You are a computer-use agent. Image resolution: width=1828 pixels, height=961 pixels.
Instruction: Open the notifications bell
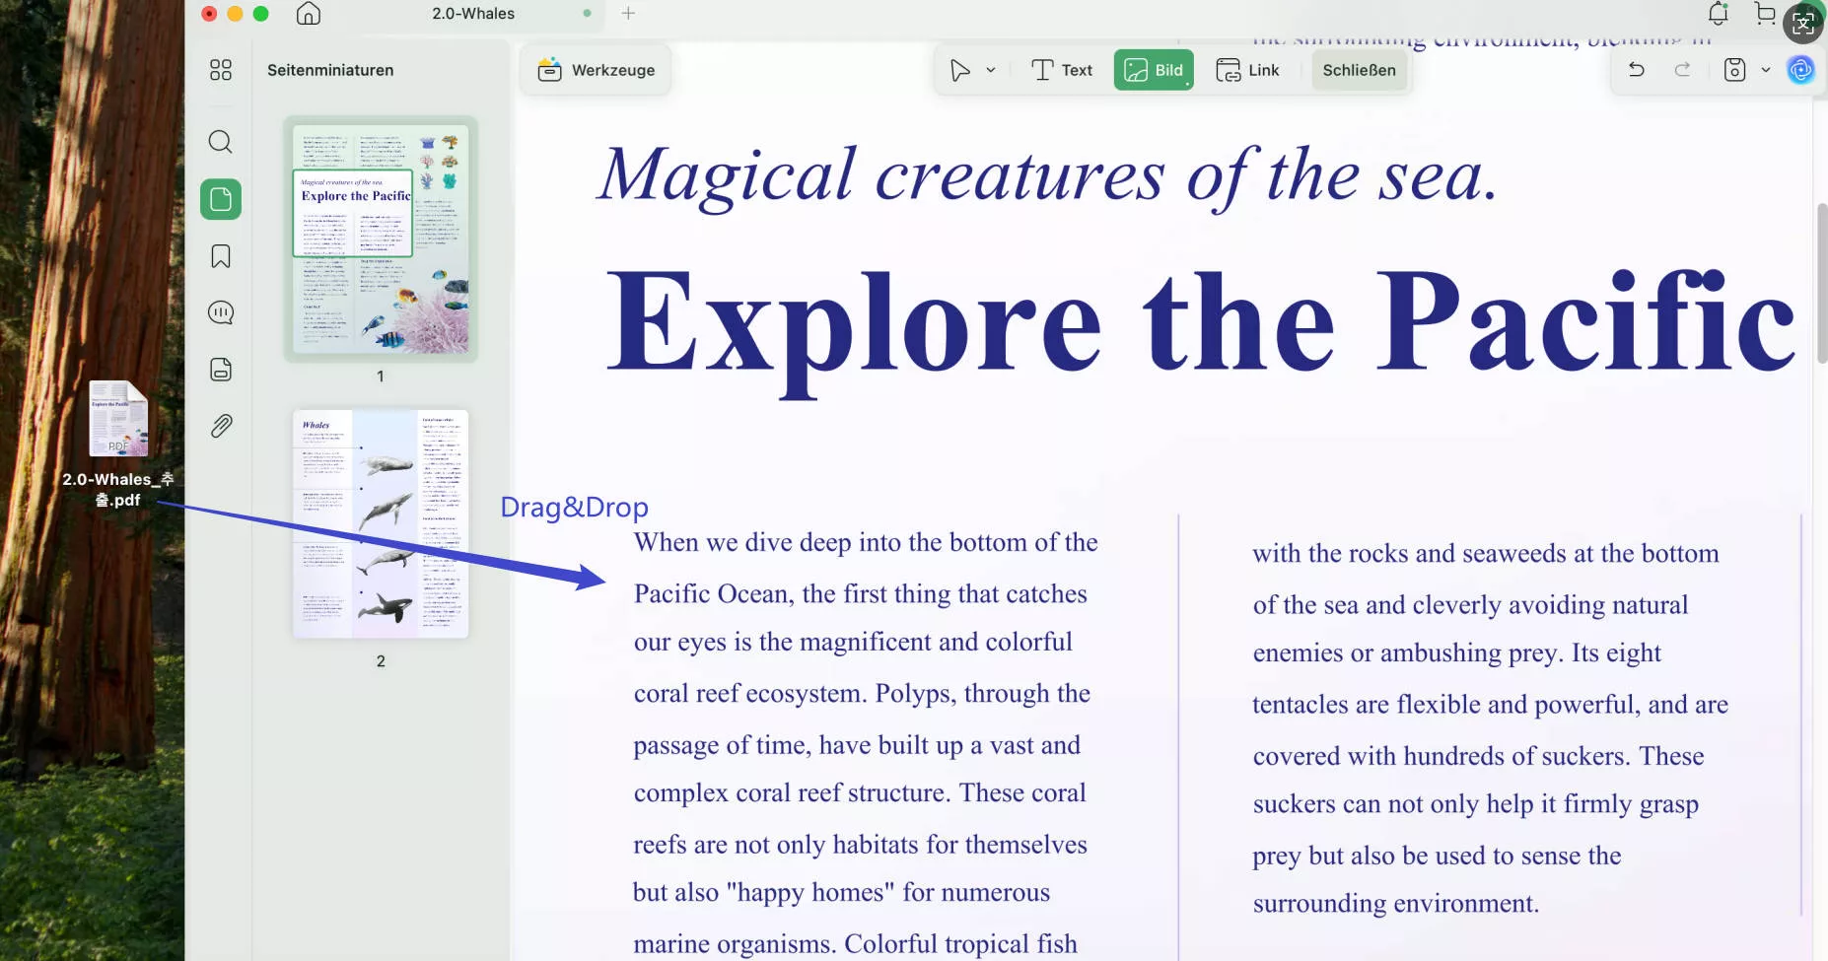click(x=1719, y=13)
